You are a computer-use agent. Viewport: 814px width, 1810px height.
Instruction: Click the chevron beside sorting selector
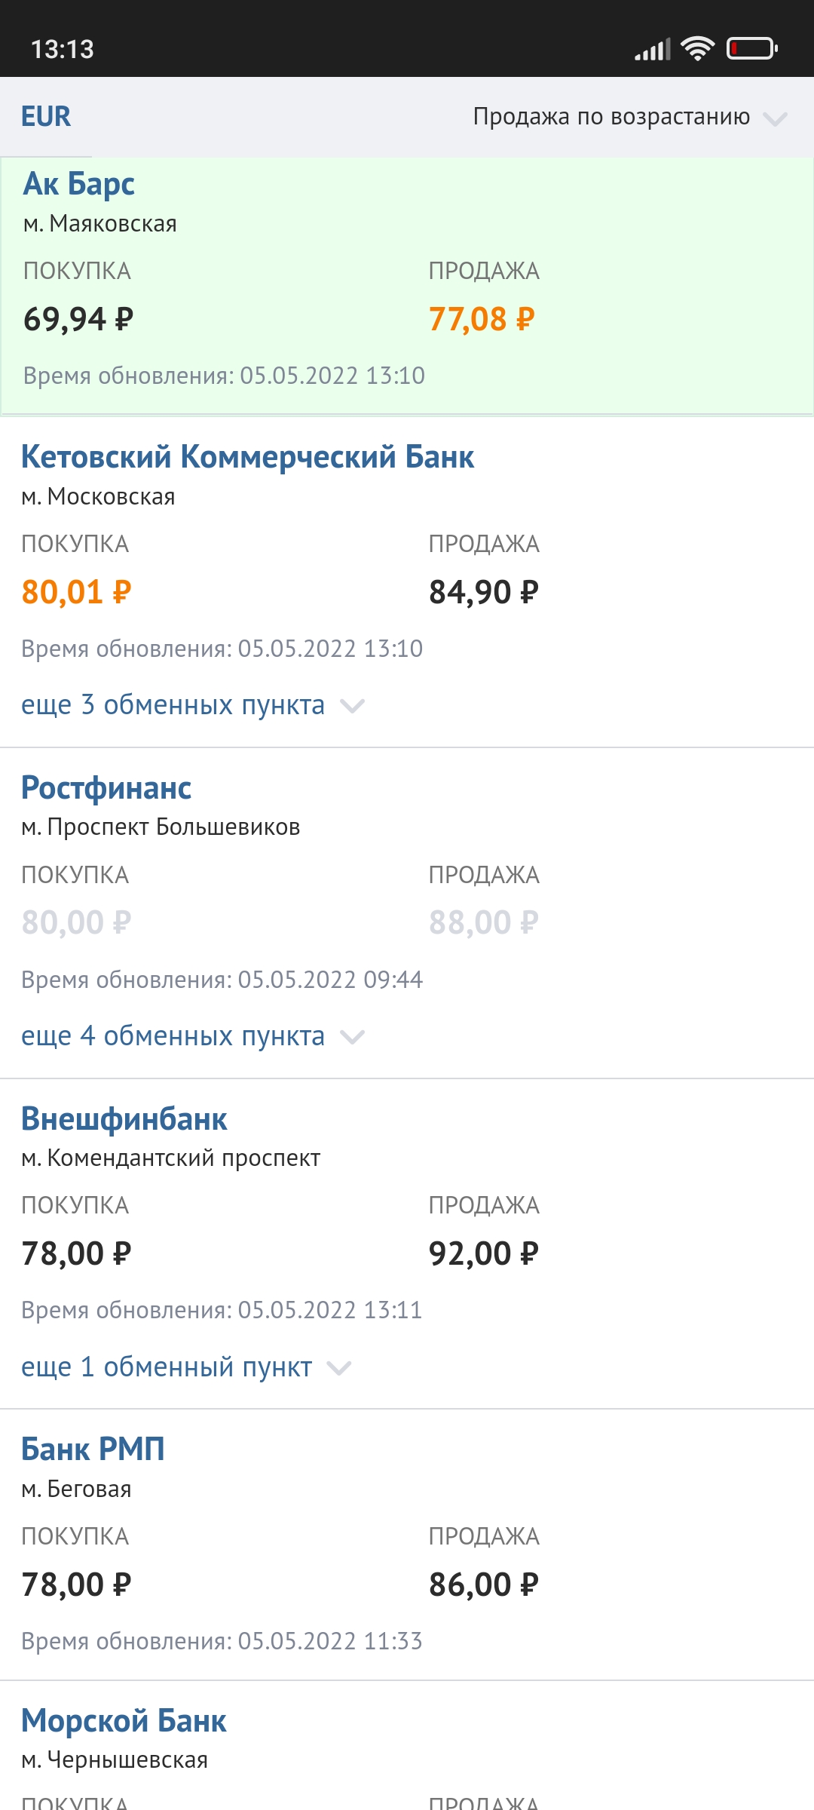coord(775,119)
